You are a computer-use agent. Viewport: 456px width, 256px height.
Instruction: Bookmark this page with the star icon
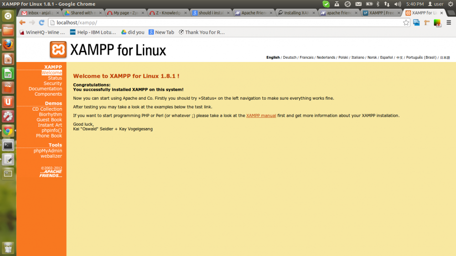[x=406, y=22]
